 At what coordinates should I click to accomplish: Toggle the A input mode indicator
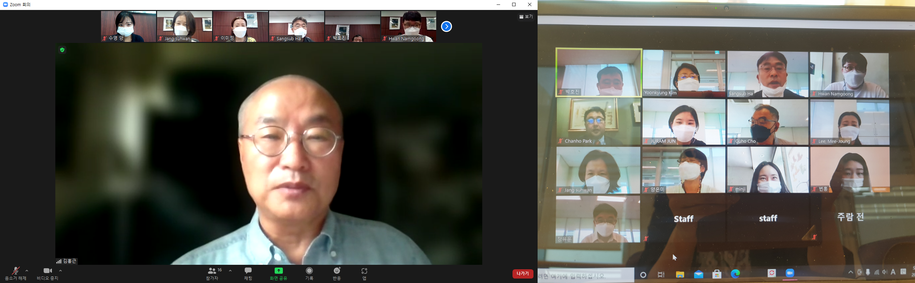(x=893, y=272)
